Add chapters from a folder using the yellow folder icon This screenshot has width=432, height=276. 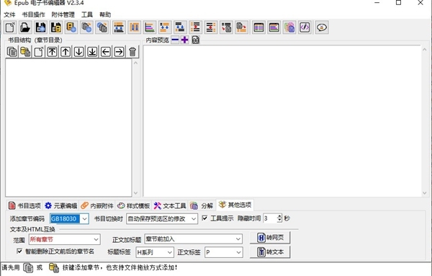coord(25,52)
